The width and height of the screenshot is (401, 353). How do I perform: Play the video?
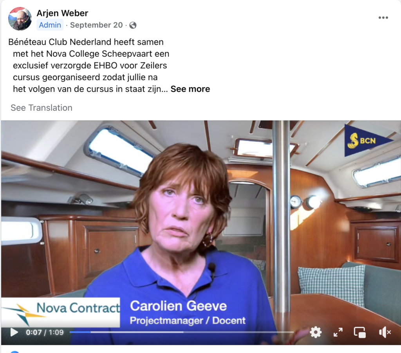(14, 332)
